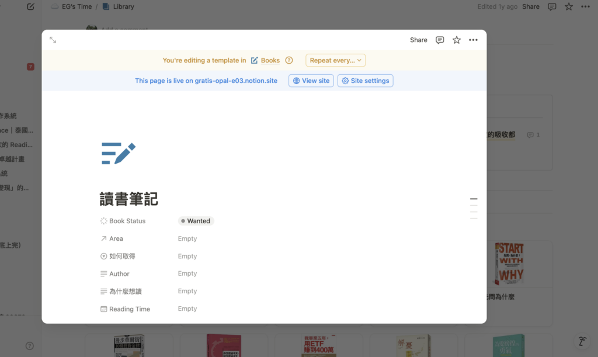Click the new page compose icon in sidebar
The height and width of the screenshot is (357, 598).
pyautogui.click(x=30, y=6)
